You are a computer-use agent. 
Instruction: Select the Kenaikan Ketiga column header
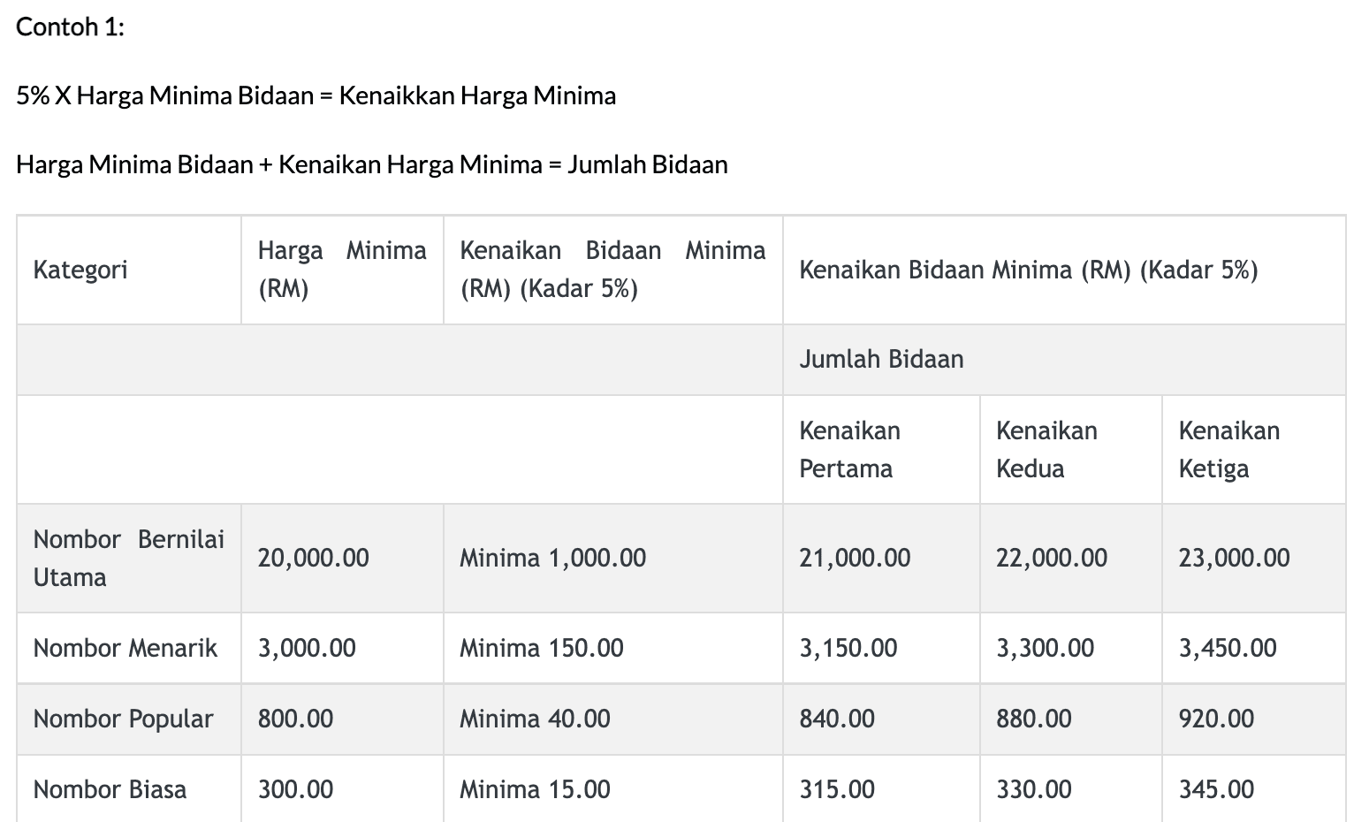(x=1253, y=449)
